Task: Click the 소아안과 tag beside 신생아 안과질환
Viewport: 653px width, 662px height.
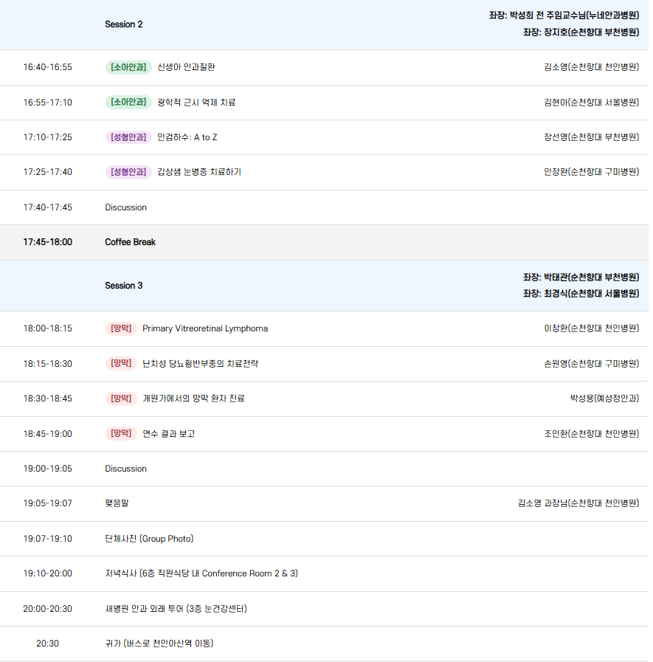Action: [x=128, y=67]
